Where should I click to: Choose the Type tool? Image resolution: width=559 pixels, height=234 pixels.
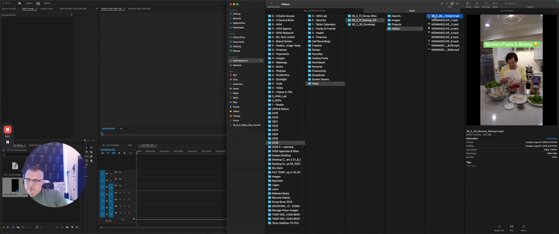pyautogui.click(x=86, y=165)
